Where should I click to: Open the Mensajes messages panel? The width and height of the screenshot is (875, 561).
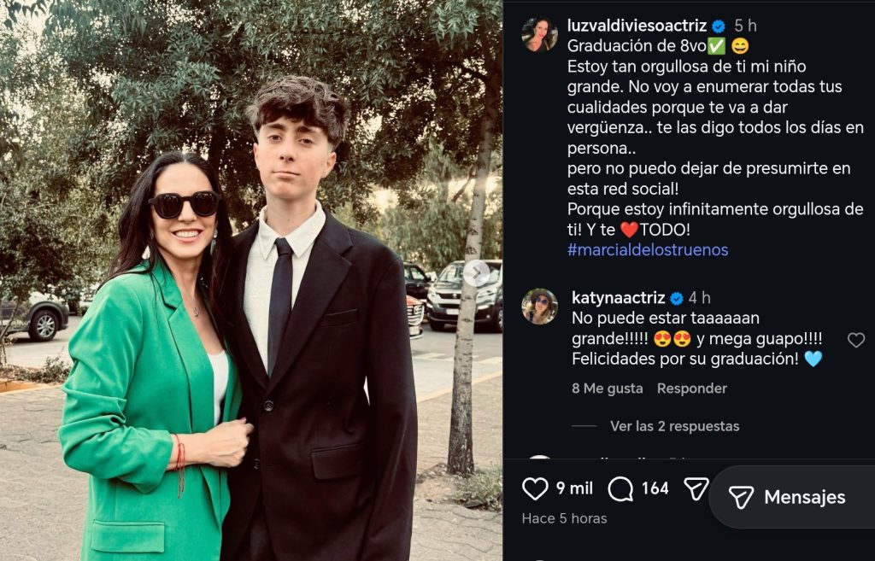pos(787,497)
